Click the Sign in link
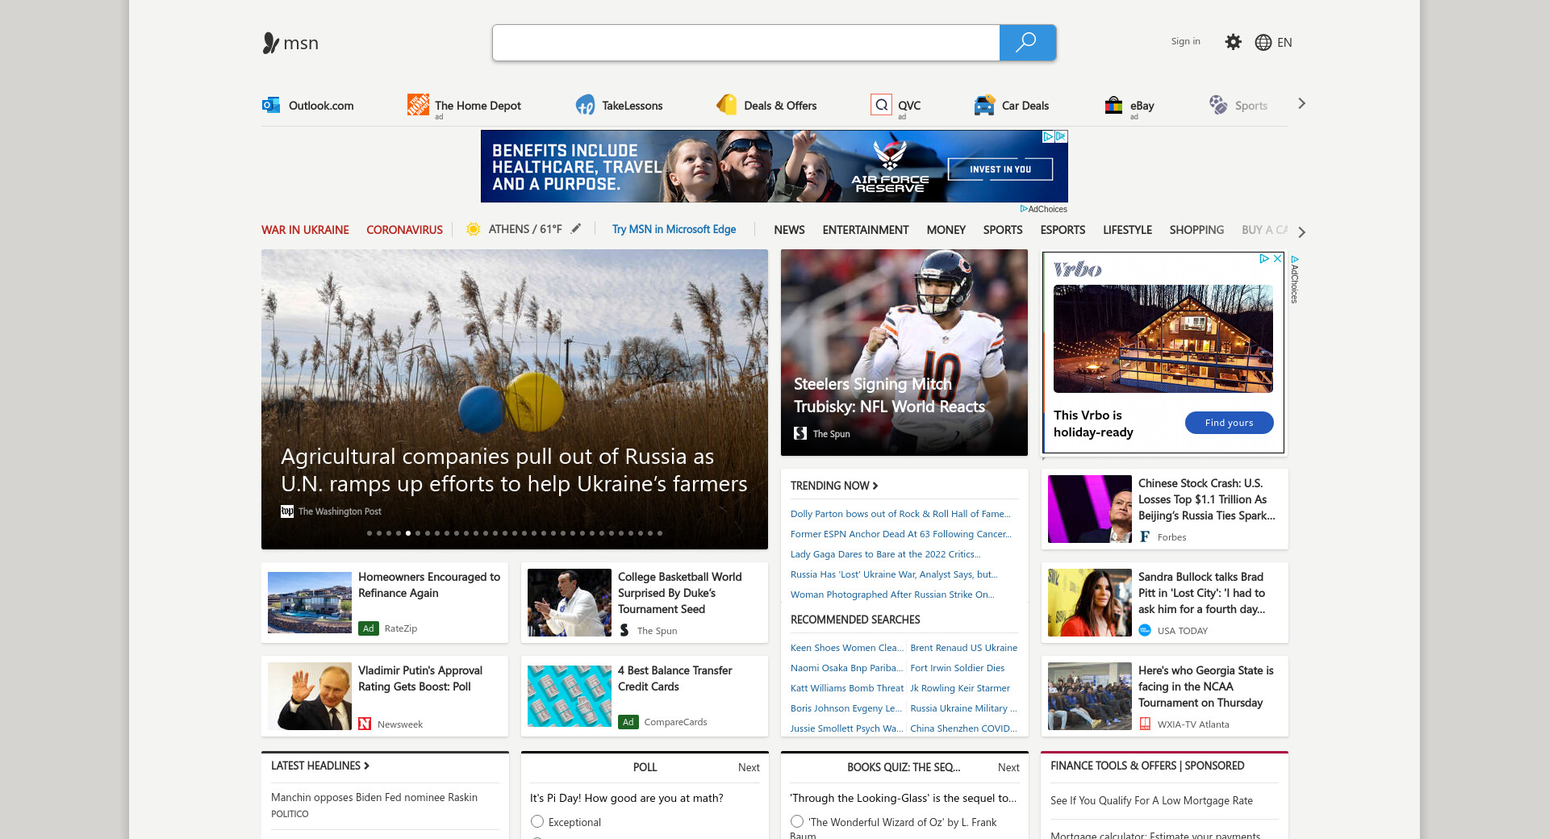 [1185, 42]
